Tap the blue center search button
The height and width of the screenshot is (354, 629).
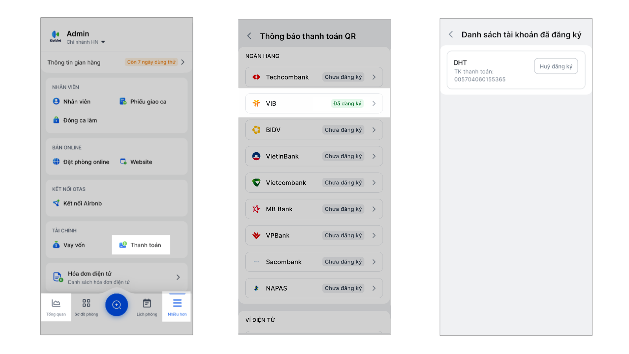117,305
